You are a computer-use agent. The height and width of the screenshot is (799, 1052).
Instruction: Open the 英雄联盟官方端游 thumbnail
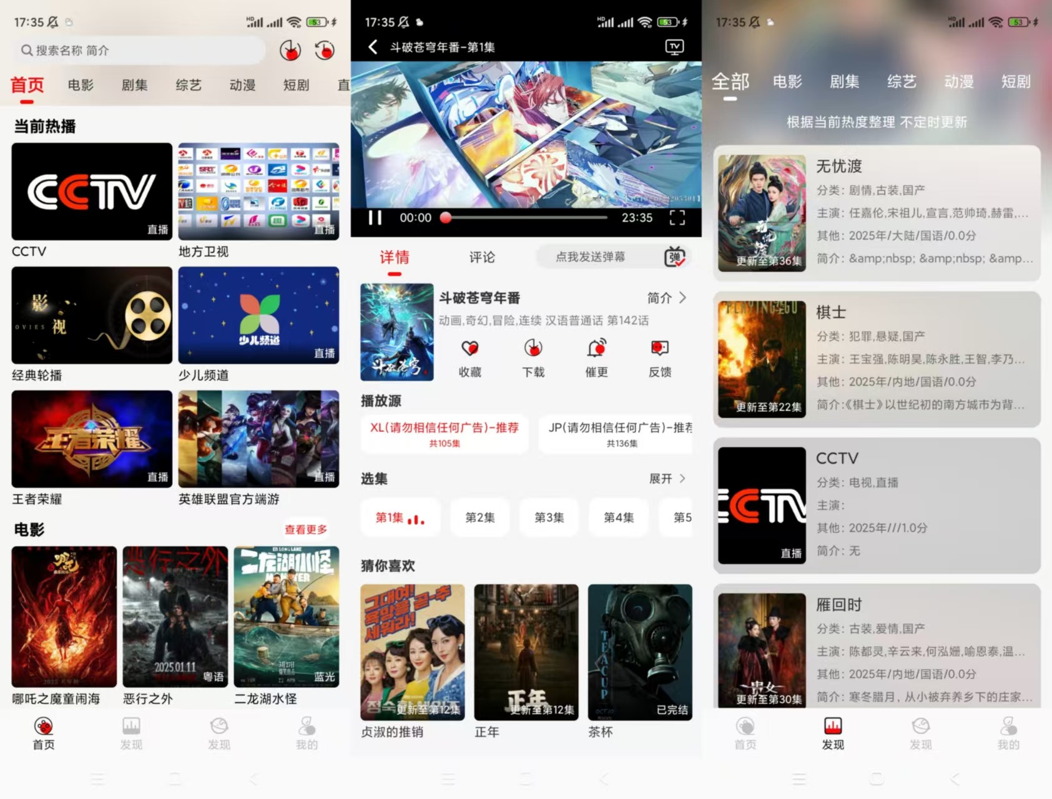pos(258,439)
